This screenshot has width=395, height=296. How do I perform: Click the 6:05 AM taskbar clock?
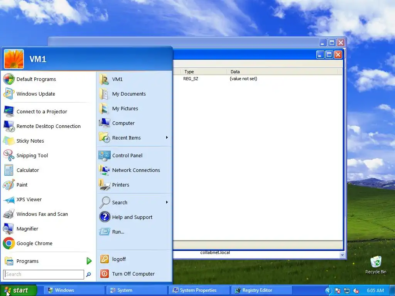pos(375,291)
